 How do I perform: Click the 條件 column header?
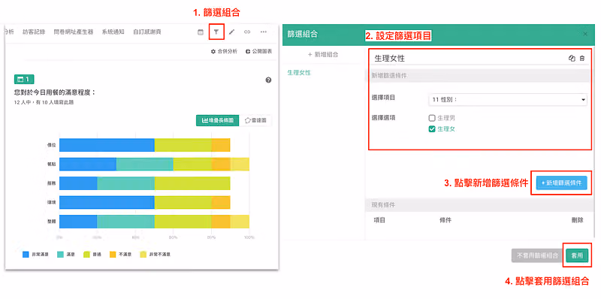tap(445, 220)
